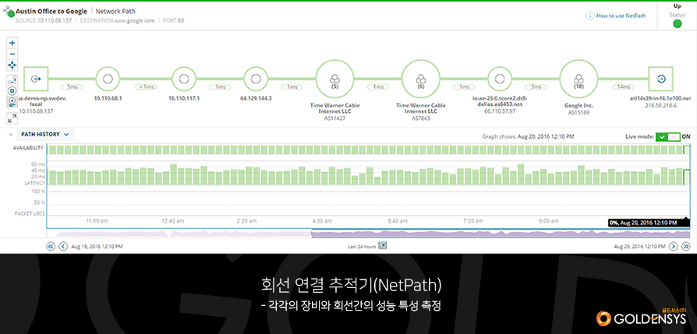Open the calendar icon beside Last 24 hours
This screenshot has height=334, width=697.
(382, 245)
